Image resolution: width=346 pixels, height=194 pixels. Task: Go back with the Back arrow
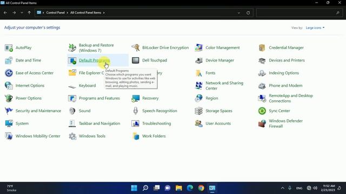pyautogui.click(x=5, y=13)
